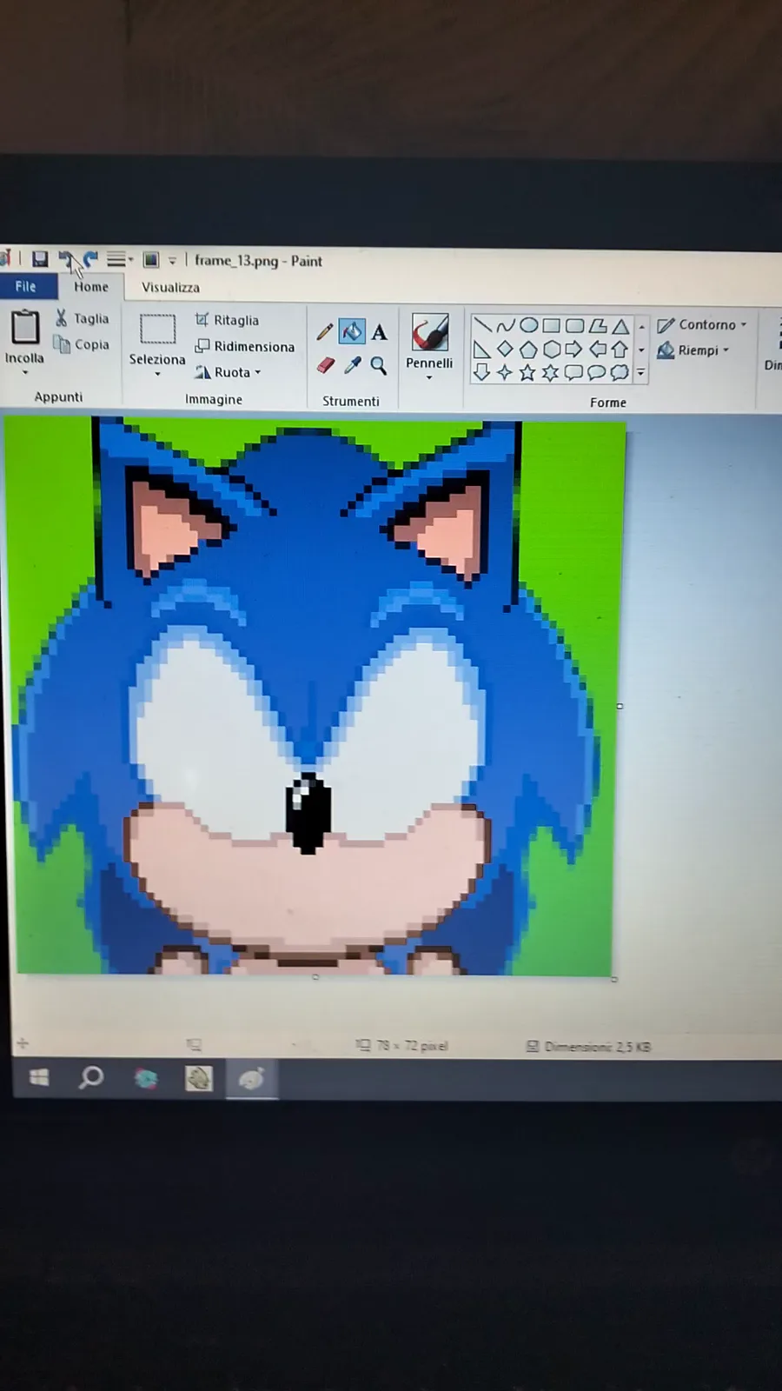Open the Customize Quick Access Toolbar arrow
Viewport: 782px width, 1391px height.
tap(172, 260)
